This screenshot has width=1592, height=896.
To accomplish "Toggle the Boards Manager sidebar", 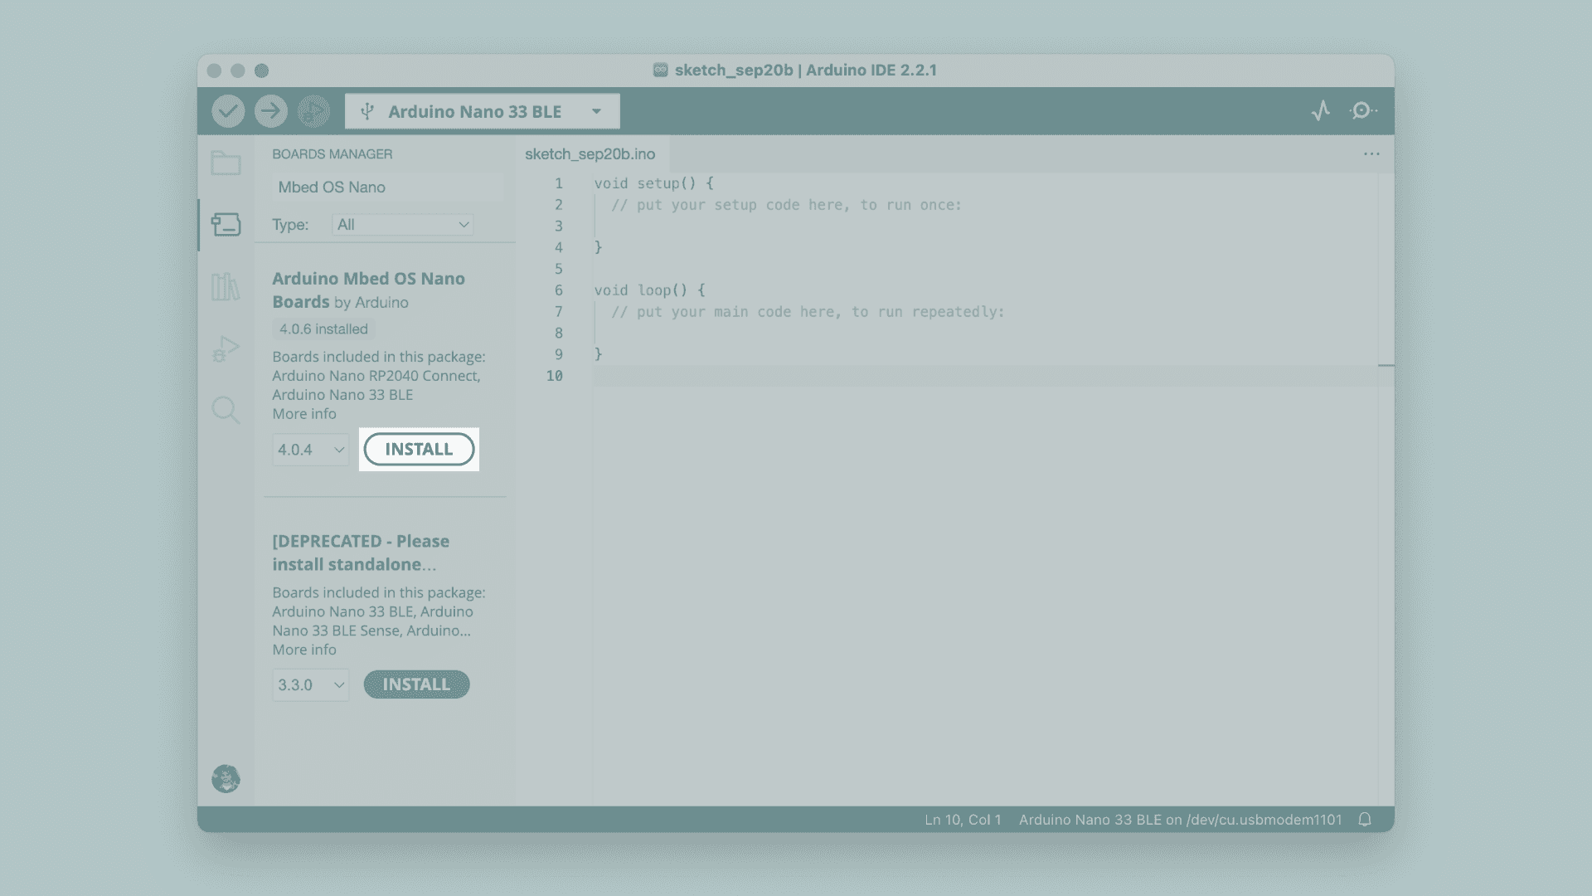I will (226, 225).
